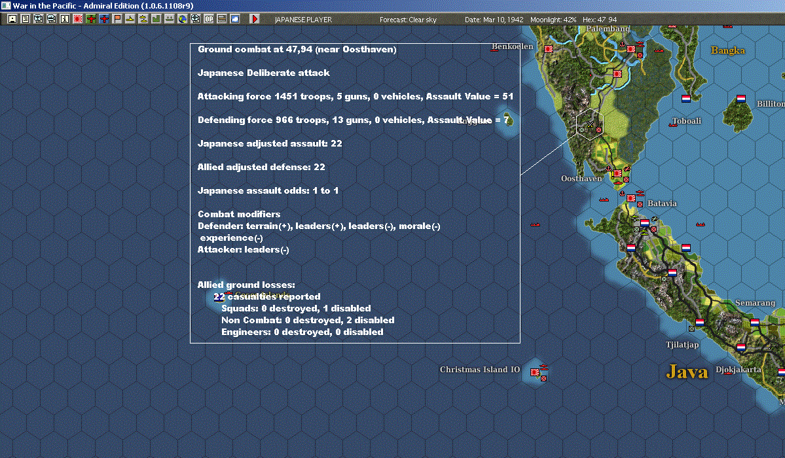Click 'Date: Mar 10, 1942' in status bar
Image resolution: width=785 pixels, height=458 pixels.
pos(494,20)
